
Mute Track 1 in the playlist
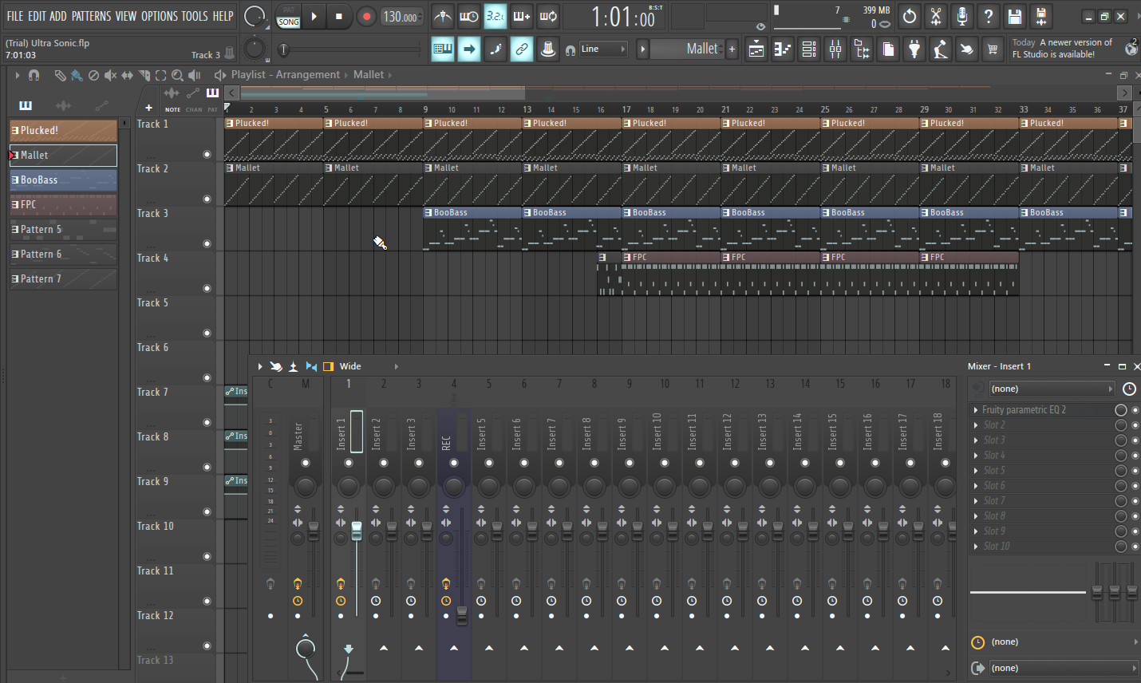tap(207, 154)
